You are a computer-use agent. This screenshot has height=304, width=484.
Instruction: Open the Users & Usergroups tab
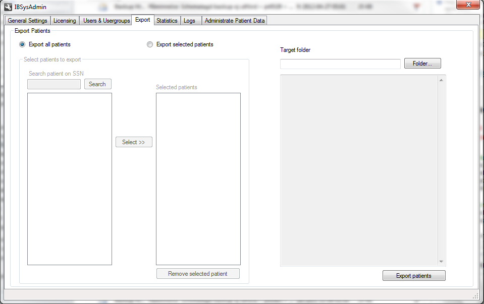tap(106, 21)
